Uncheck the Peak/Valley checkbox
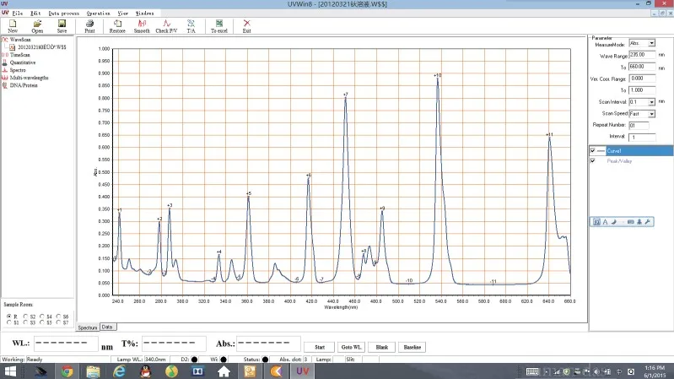 pyautogui.click(x=593, y=160)
